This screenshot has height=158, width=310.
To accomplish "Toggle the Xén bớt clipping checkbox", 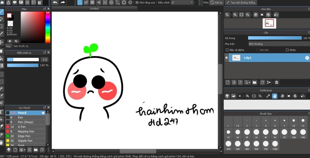I will point(257,50).
